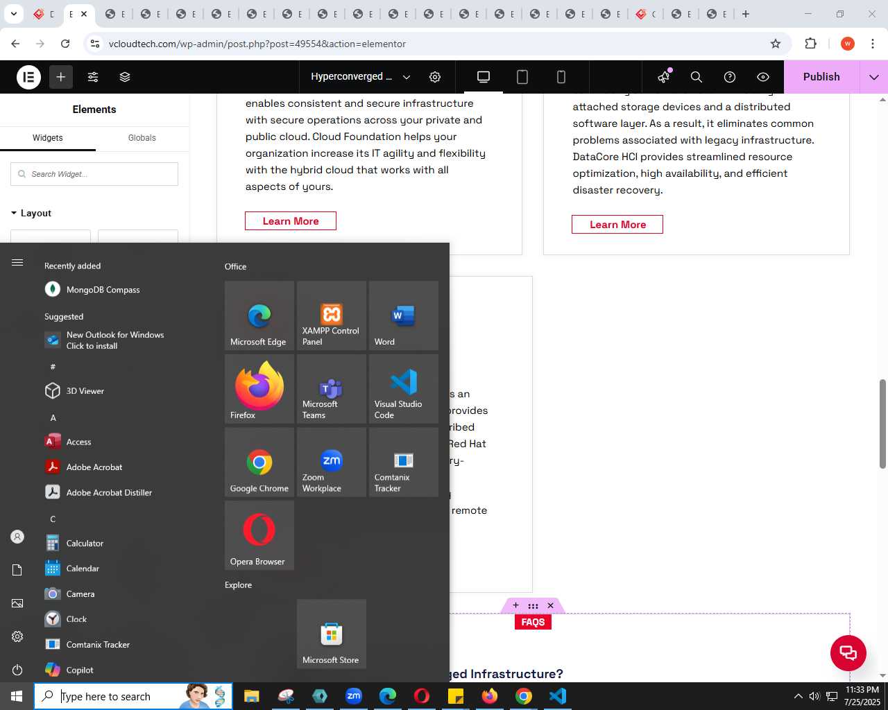The width and height of the screenshot is (888, 710).
Task: Click the Windows Start button
Action: coord(17,696)
